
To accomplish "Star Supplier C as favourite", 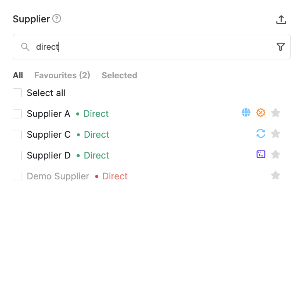I will coord(275,133).
